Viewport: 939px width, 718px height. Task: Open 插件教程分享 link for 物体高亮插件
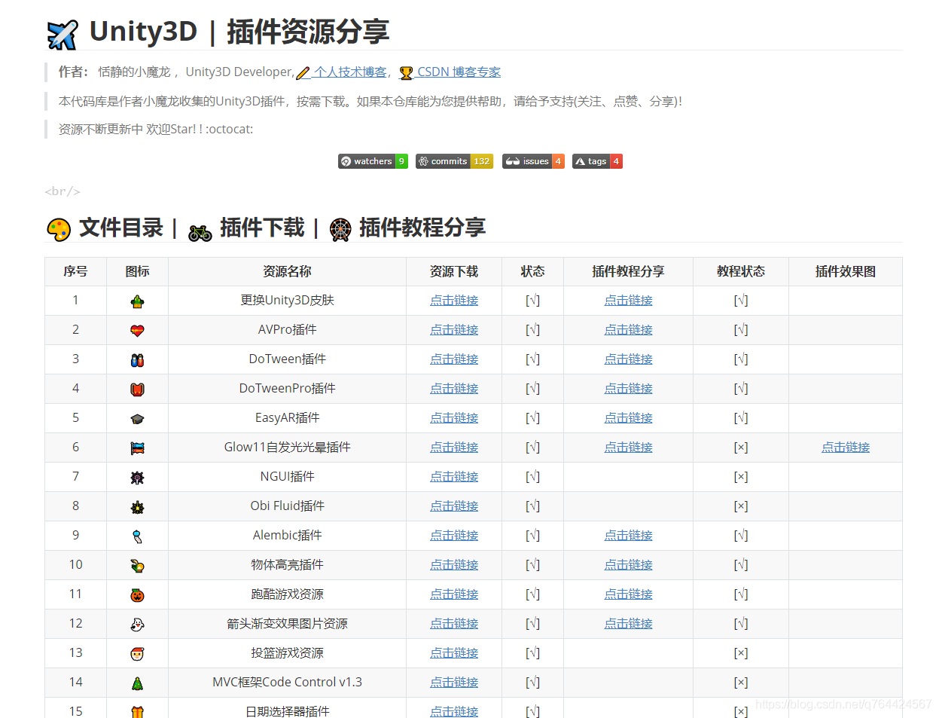pyautogui.click(x=628, y=564)
